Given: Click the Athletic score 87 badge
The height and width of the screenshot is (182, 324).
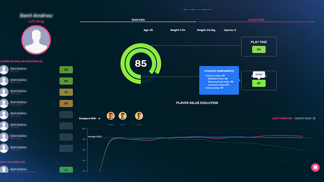Looking at the screenshot, I should point(259,83).
